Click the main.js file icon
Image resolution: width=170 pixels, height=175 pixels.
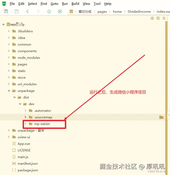(14, 157)
